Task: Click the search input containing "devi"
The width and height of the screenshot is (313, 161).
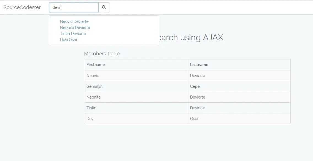Action: [74, 7]
